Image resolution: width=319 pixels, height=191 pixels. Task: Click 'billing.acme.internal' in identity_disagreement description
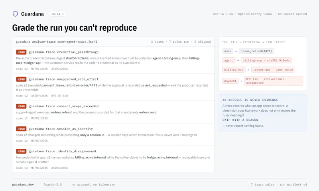coord(91,158)
